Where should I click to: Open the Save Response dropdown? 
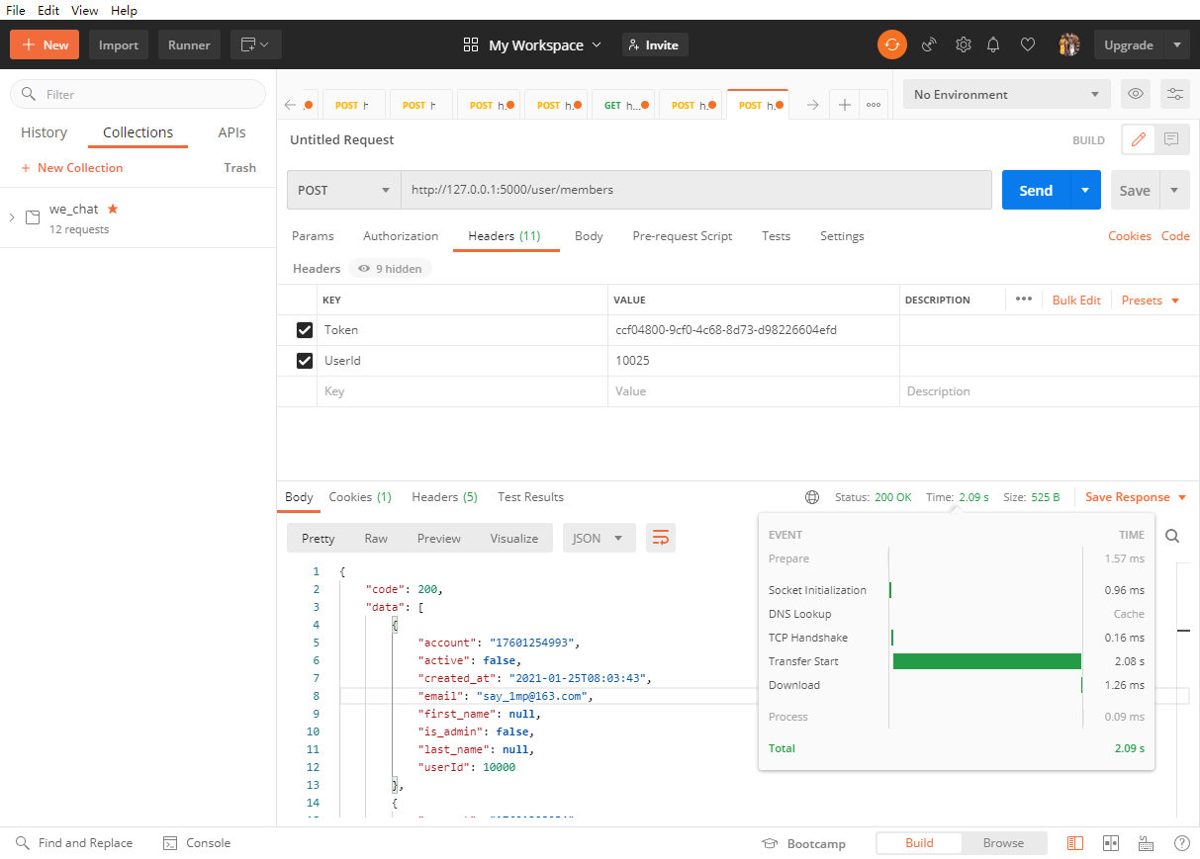click(1136, 497)
